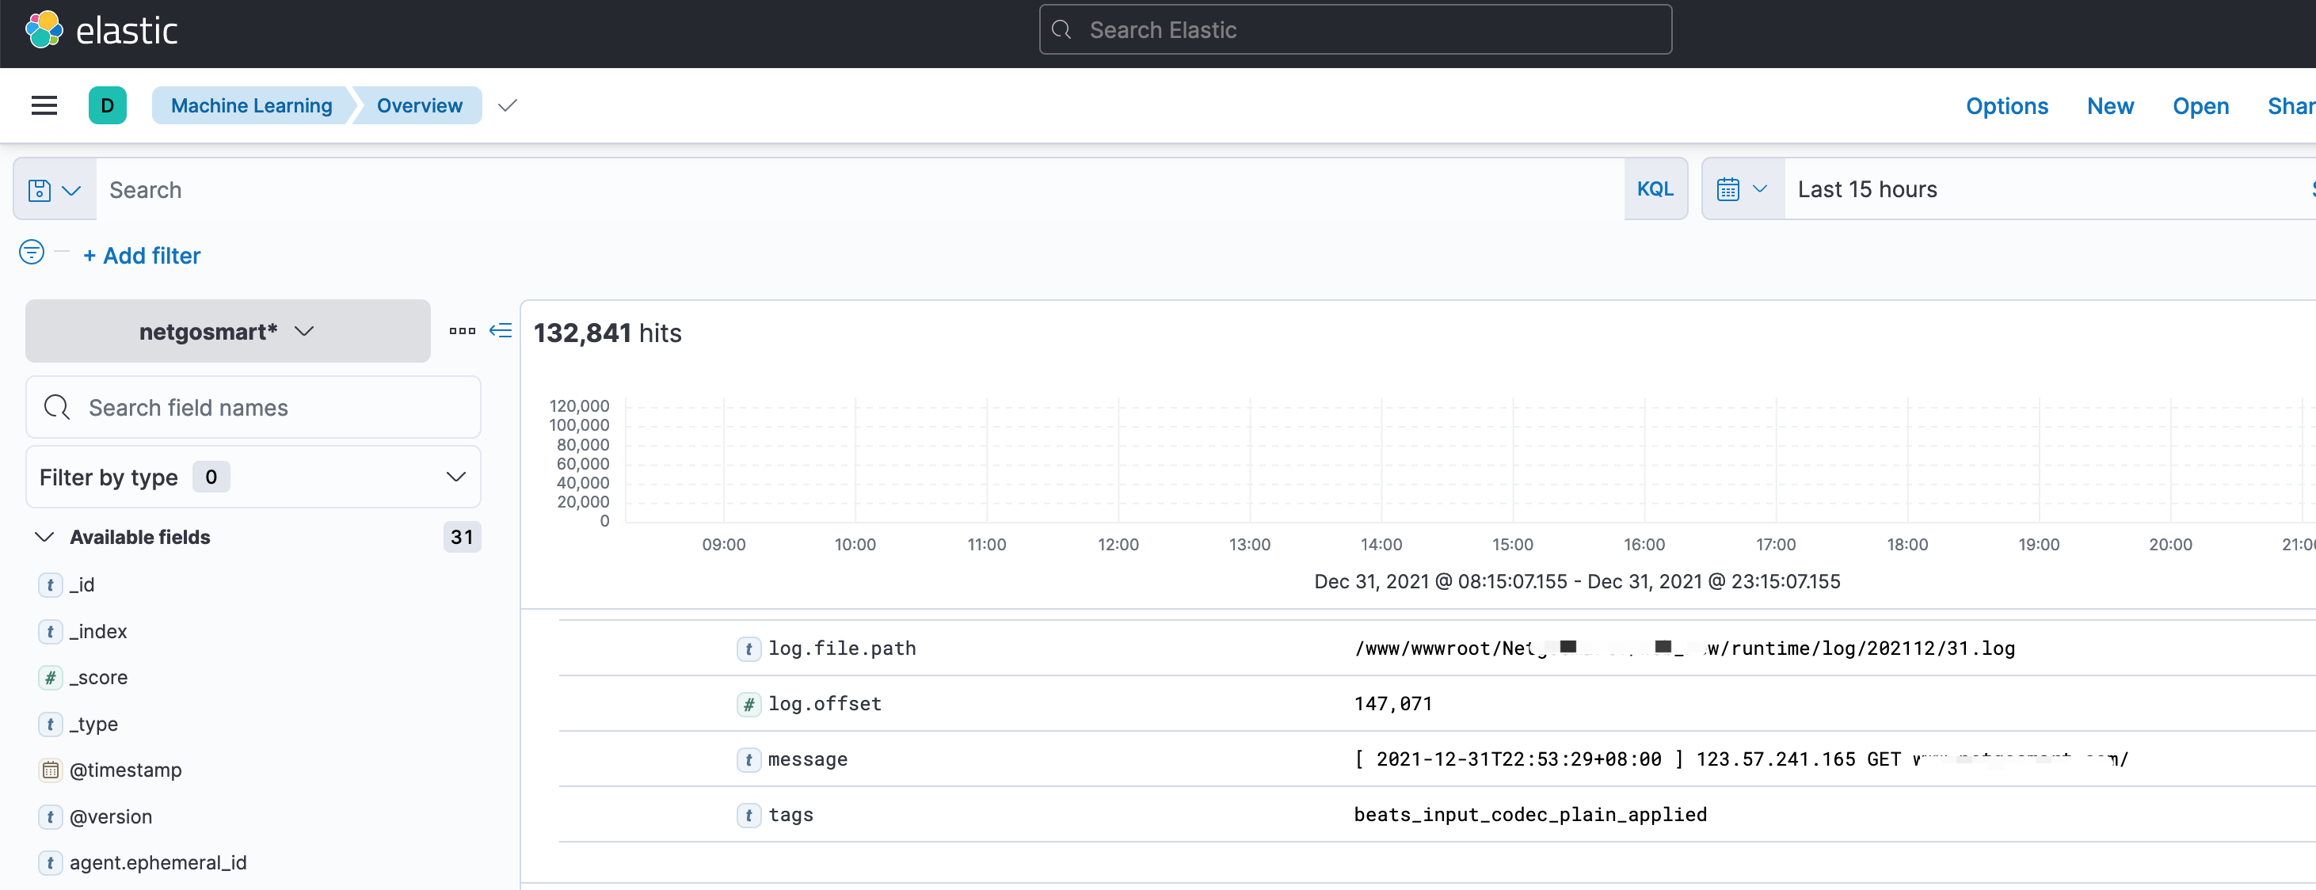The width and height of the screenshot is (2316, 890).
Task: Open index pattern options three-squares icon
Action: 462,331
